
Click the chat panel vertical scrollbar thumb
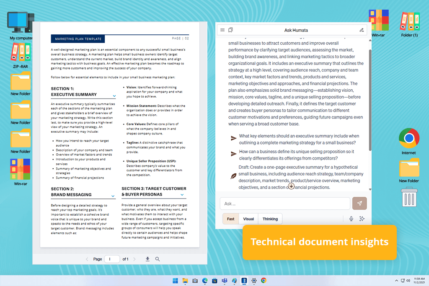(370, 100)
